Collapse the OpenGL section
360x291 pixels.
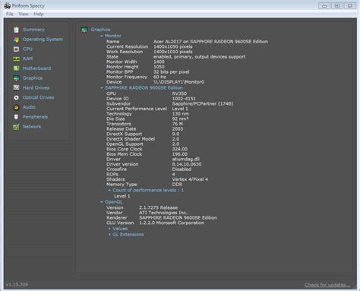click(102, 202)
